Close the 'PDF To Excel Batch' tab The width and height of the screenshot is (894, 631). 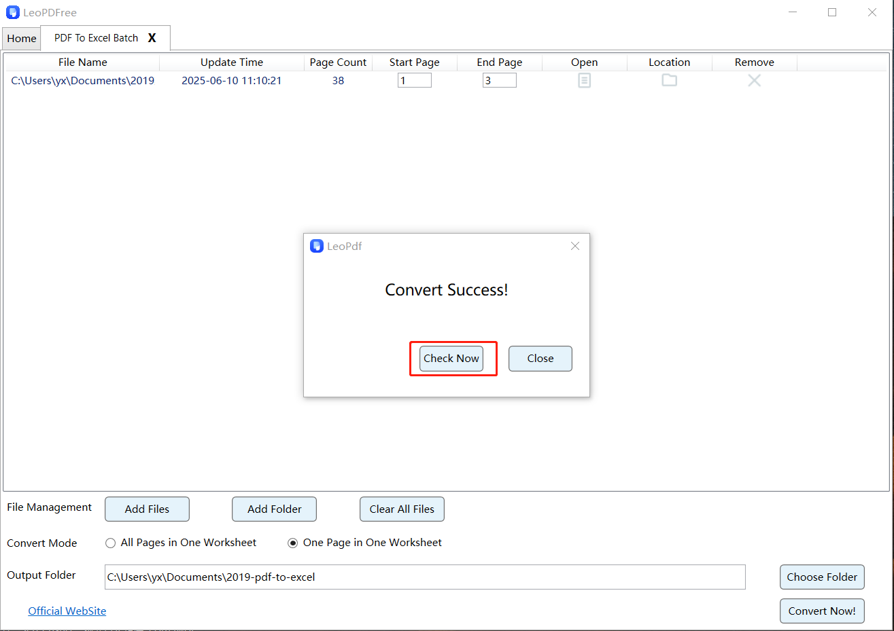coord(151,38)
